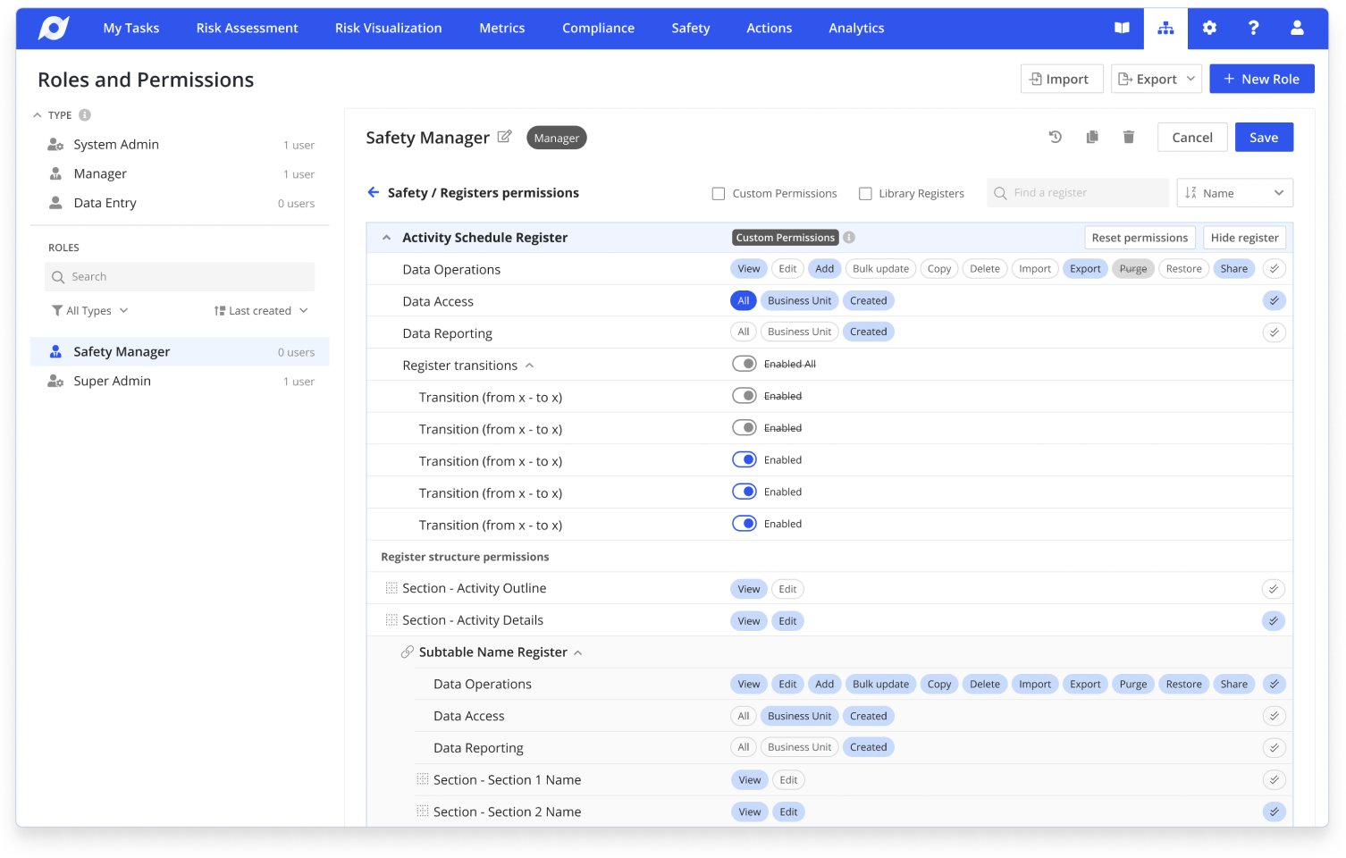Go to the Compliance menu item

click(x=598, y=28)
